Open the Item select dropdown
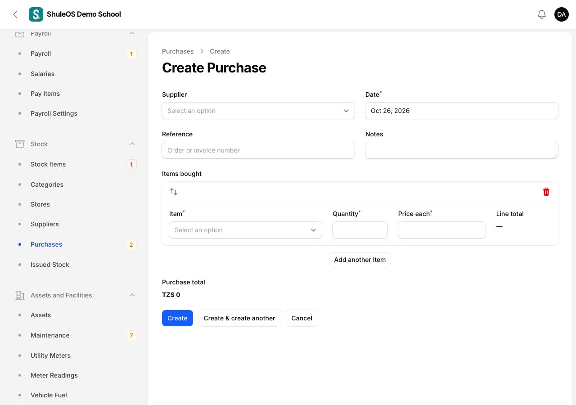The width and height of the screenshot is (576, 405). (x=246, y=230)
